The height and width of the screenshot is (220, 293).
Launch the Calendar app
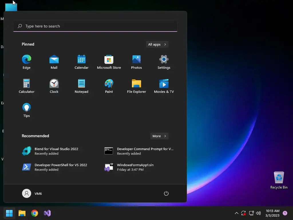82,62
